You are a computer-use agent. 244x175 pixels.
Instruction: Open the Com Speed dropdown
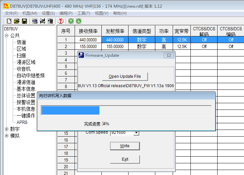[136, 133]
